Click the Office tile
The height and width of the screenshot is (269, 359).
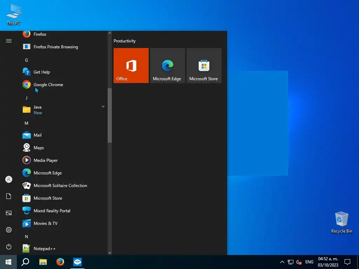(131, 65)
